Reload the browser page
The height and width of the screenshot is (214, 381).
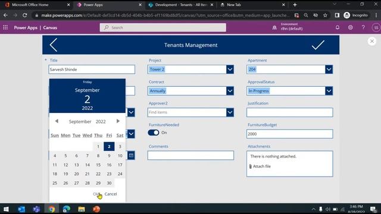click(25, 15)
